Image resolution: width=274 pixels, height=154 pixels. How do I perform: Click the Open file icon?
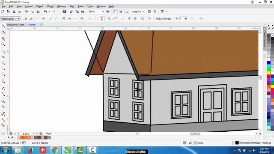(x=8, y=12)
